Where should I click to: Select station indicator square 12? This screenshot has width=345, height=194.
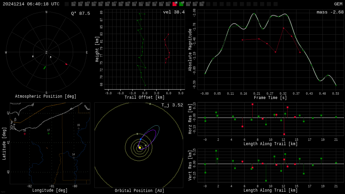pos(148,4)
